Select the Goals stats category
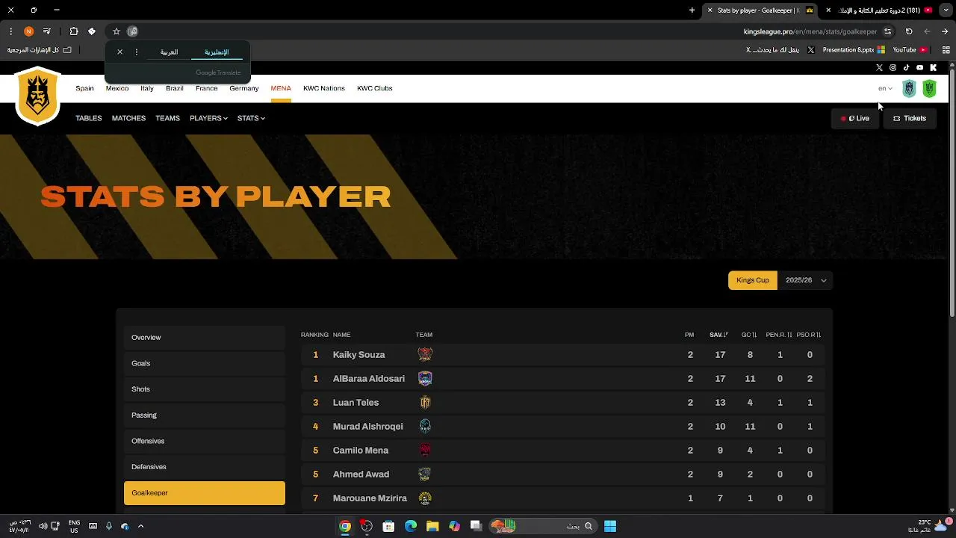Screen dimensions: 956x538 (205, 363)
